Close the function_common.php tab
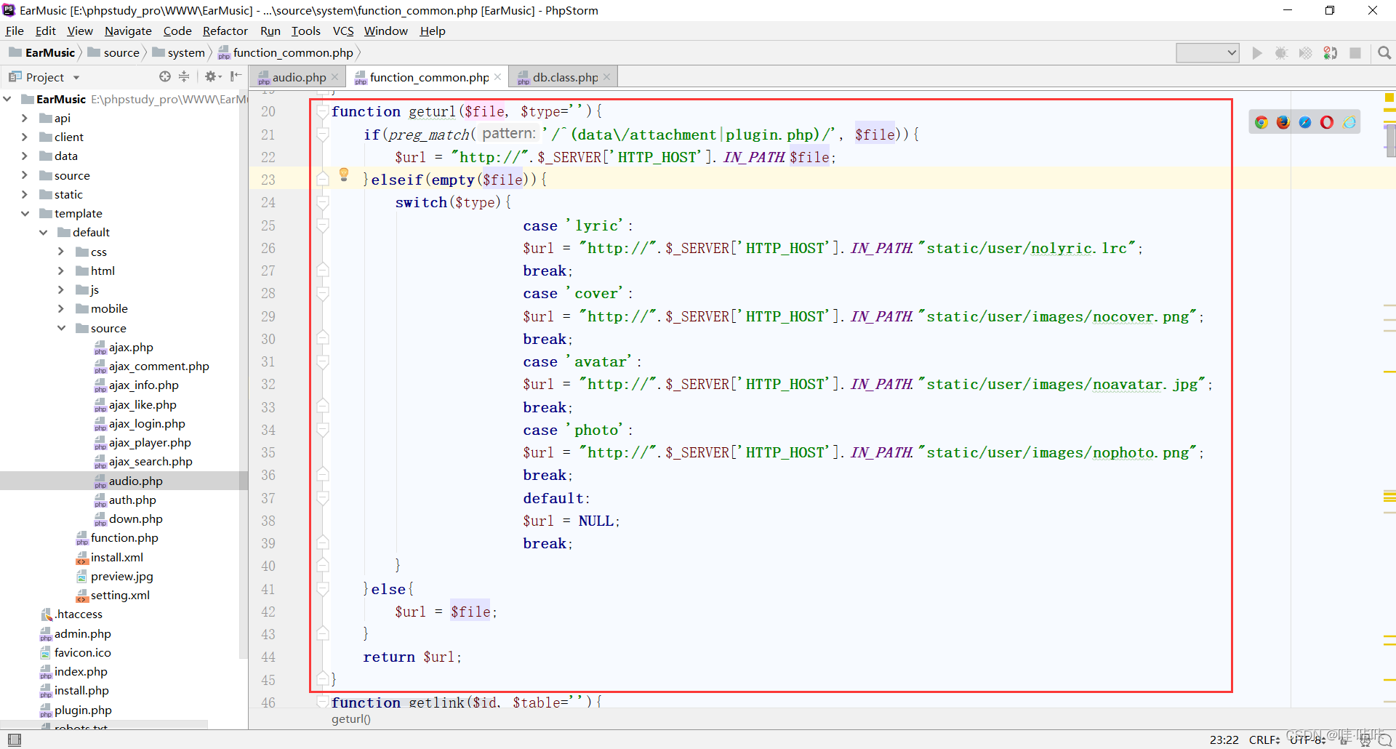 point(498,77)
